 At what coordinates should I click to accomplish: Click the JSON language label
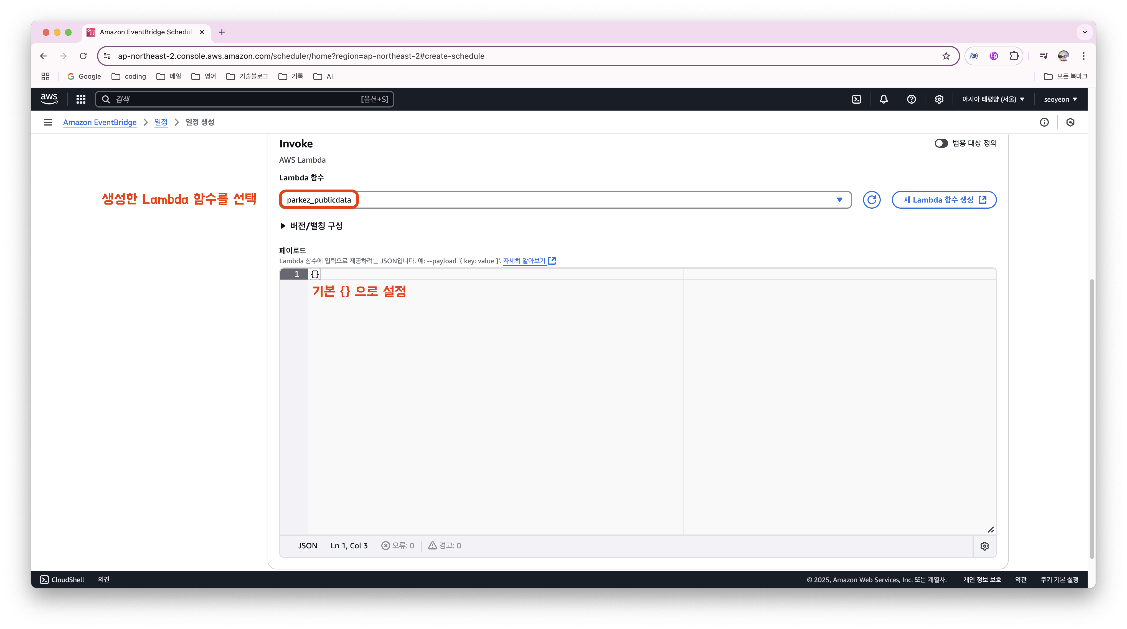coord(308,546)
